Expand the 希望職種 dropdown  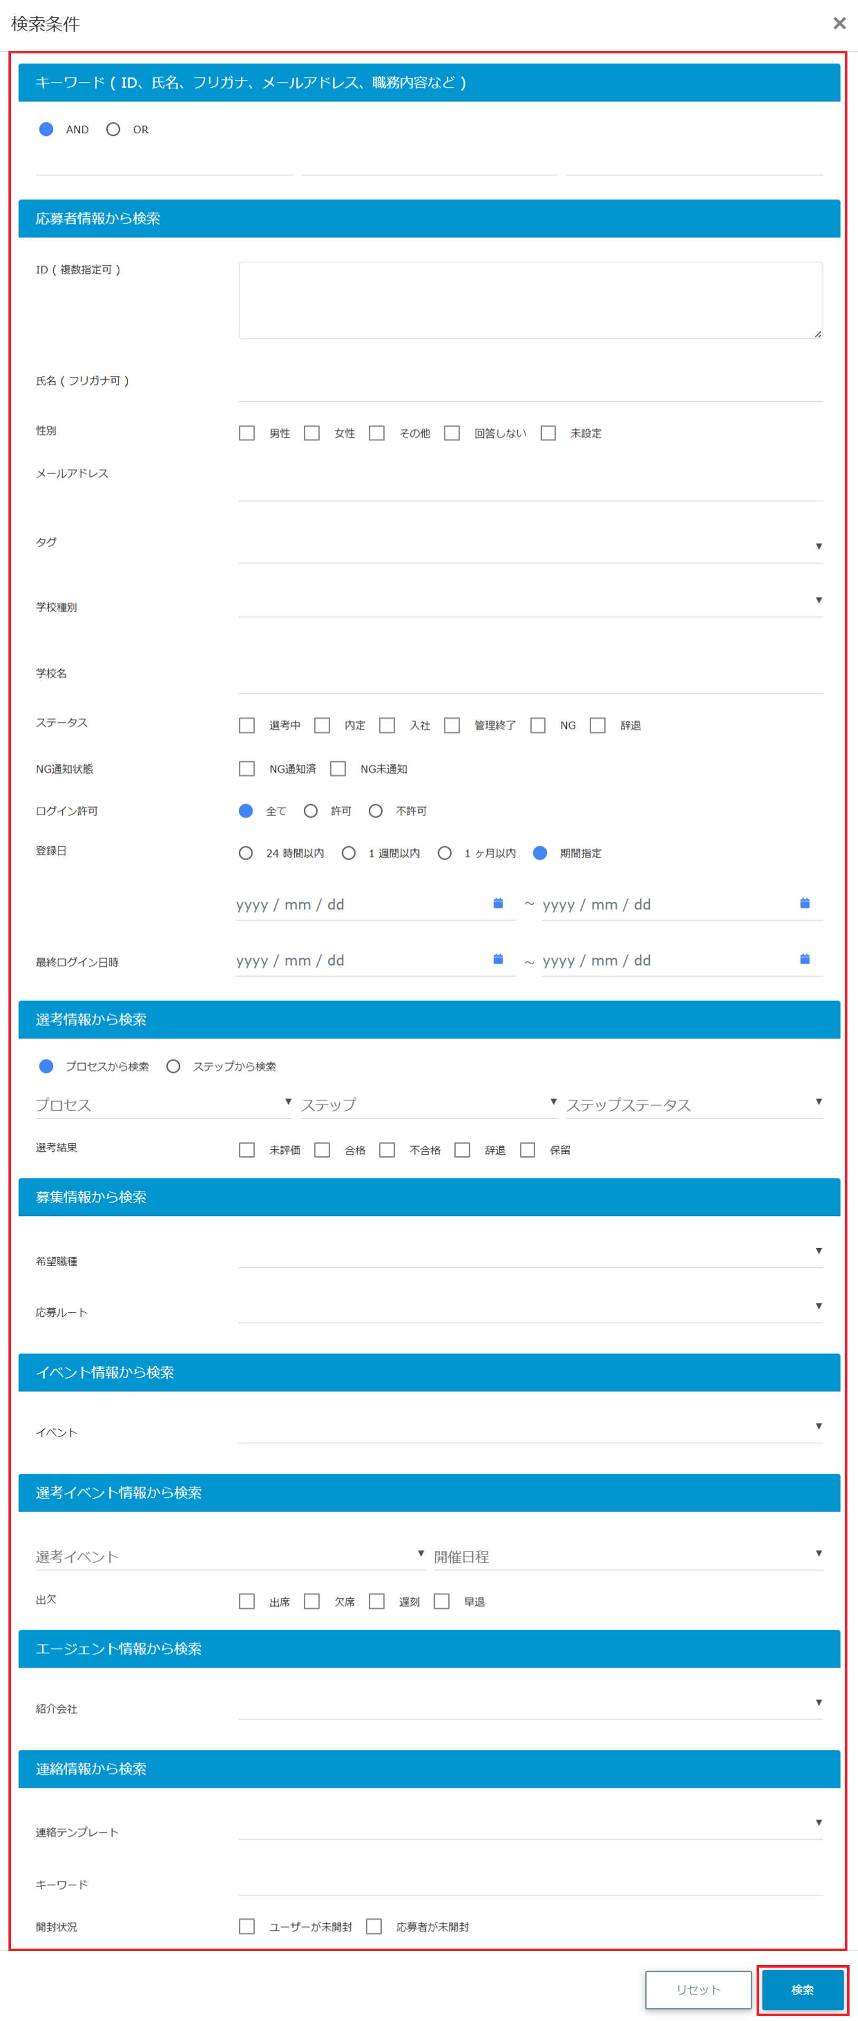pyautogui.click(x=530, y=1251)
